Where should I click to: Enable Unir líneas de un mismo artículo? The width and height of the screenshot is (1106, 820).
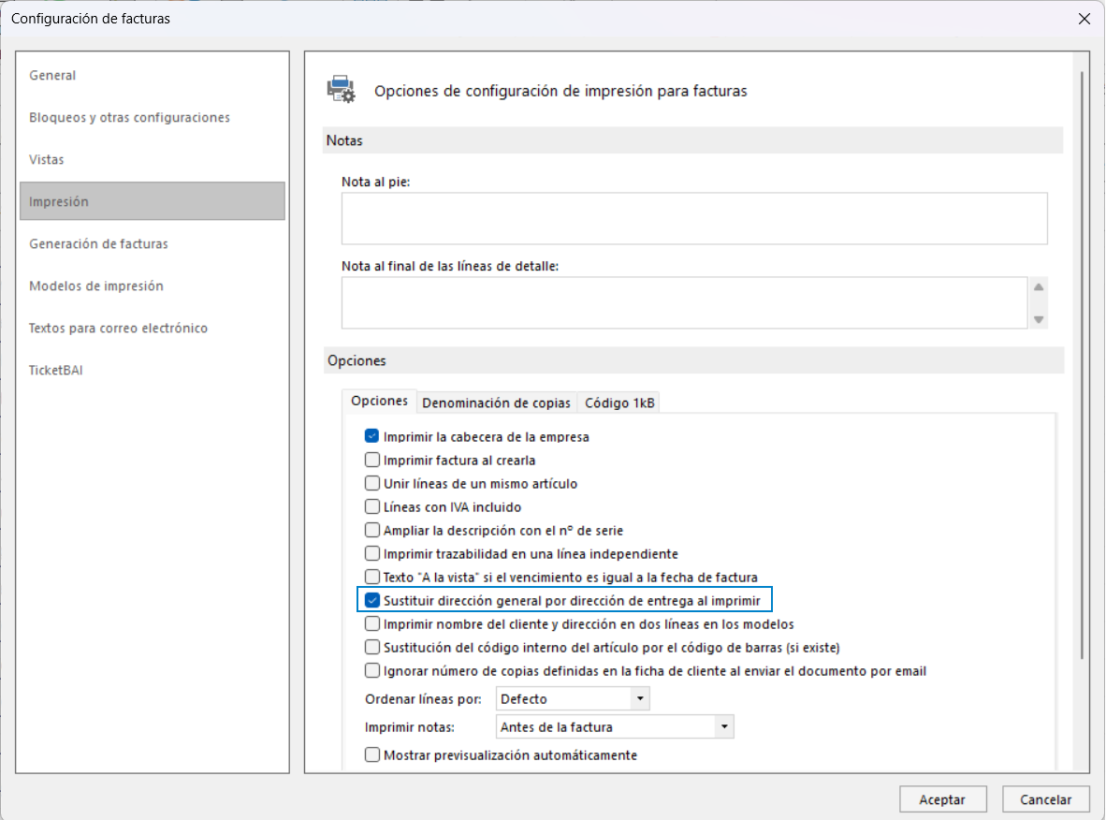pyautogui.click(x=371, y=483)
